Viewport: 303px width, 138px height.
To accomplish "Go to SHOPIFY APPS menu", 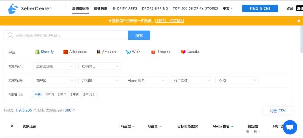I will [x=125, y=8].
